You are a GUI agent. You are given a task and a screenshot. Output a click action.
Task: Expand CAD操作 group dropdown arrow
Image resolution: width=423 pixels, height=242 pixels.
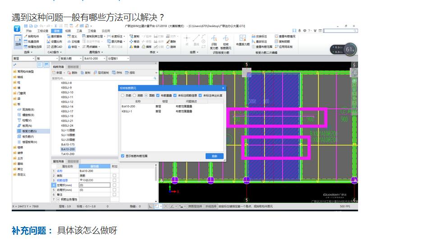[61, 52]
